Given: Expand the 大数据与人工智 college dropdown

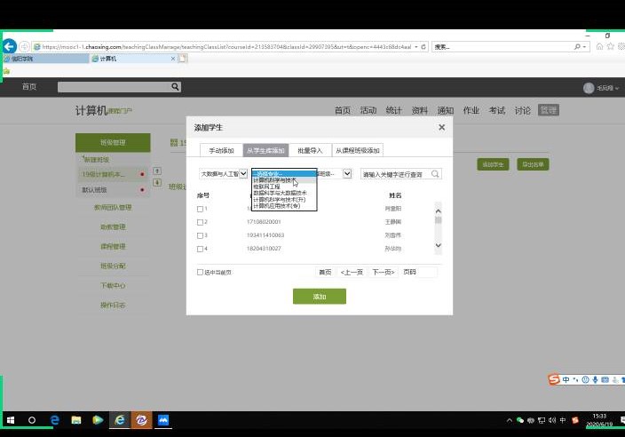Looking at the screenshot, I should [x=243, y=174].
